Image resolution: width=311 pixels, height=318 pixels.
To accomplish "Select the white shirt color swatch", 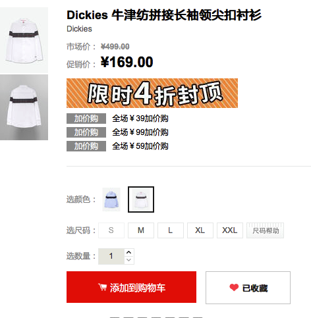I will click(x=141, y=199).
